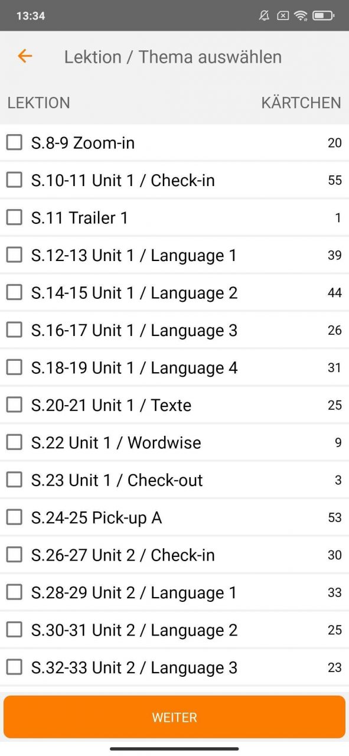Pick the S.32-33 Unit 2 / Language 3 row
Viewport: 349px width, 756px height.
(x=174, y=667)
